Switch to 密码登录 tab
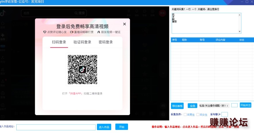 tap(106, 42)
